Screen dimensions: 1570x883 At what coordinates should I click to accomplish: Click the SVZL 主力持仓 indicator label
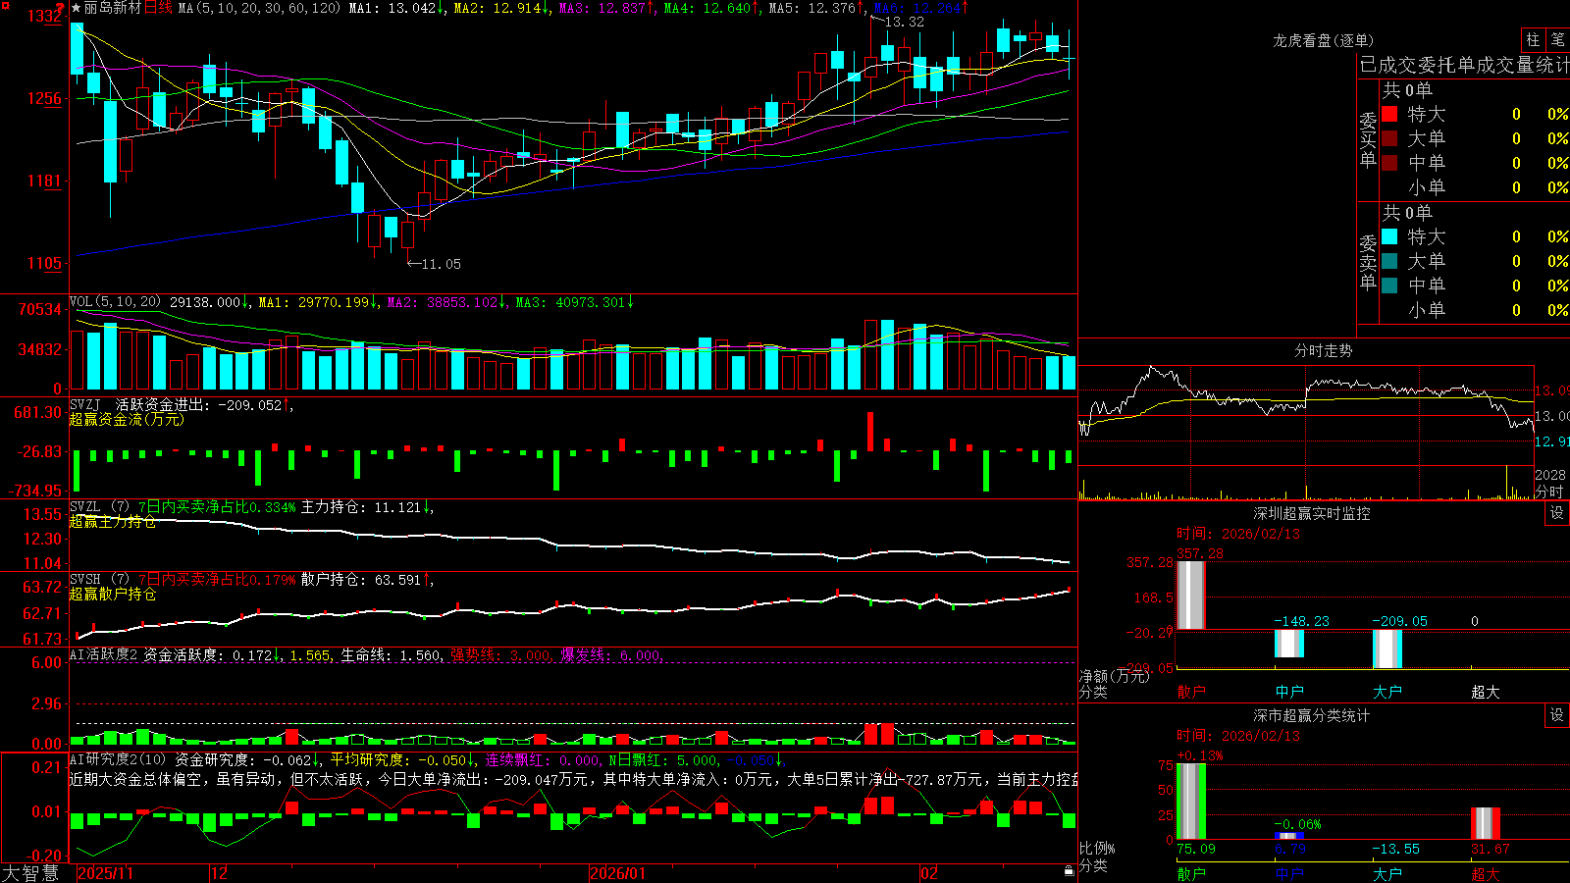click(99, 507)
